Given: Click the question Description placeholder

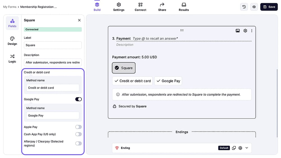Looking at the screenshot, I should [125, 45].
